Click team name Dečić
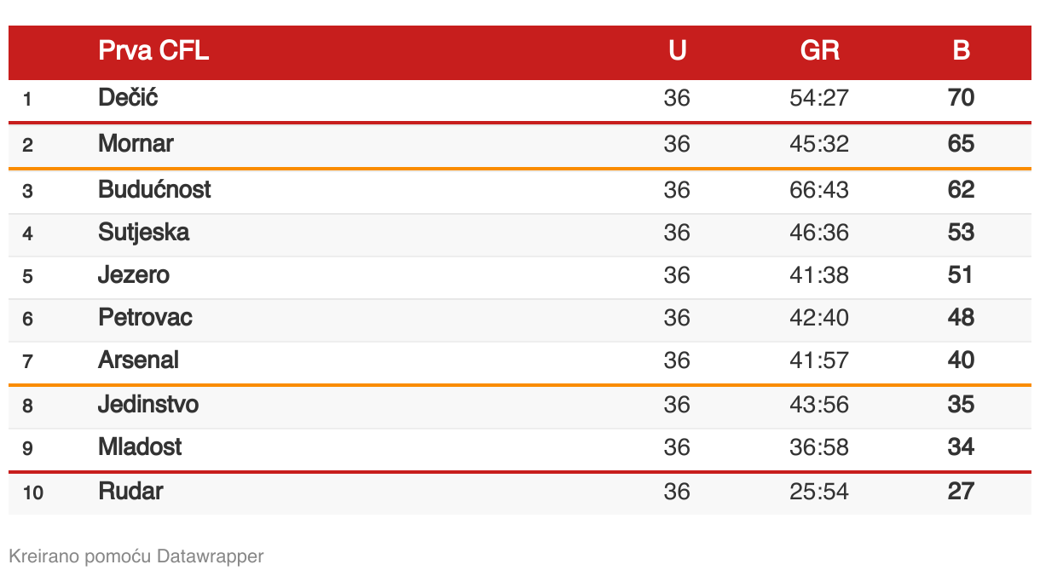Screen dimensions: 1040x576 [x=128, y=98]
